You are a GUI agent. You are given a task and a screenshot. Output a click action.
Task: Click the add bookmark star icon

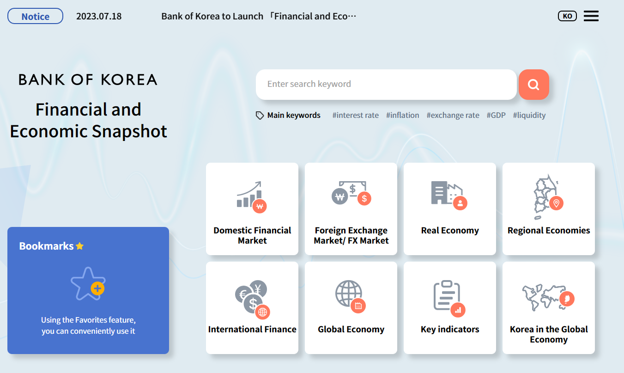[88, 284]
